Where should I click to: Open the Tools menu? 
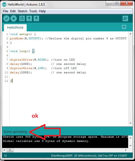[33, 11]
